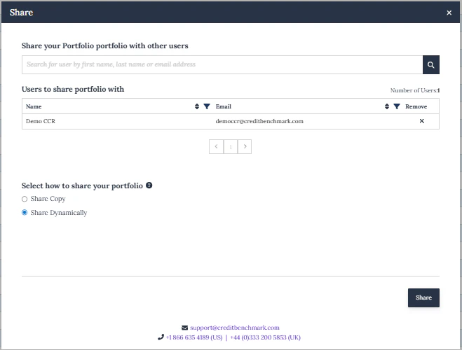This screenshot has height=350, width=462.
Task: Click the Remove column header
Action: click(x=416, y=106)
